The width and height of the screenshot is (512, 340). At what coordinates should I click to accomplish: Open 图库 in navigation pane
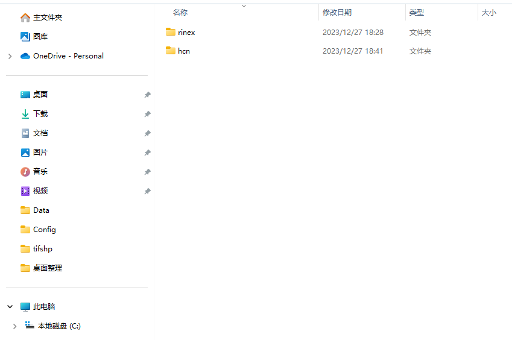(40, 37)
